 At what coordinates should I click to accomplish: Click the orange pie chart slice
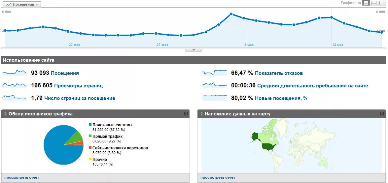[x=80, y=143]
